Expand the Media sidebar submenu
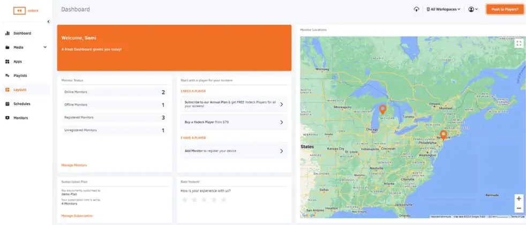The height and width of the screenshot is (225, 526). [x=45, y=47]
